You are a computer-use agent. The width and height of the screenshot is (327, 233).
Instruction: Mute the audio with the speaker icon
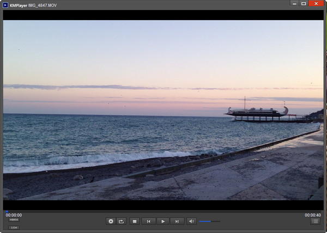(x=191, y=221)
